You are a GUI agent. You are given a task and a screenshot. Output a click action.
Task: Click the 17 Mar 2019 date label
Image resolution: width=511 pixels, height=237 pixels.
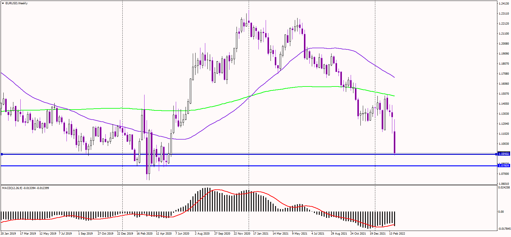pos(28,234)
